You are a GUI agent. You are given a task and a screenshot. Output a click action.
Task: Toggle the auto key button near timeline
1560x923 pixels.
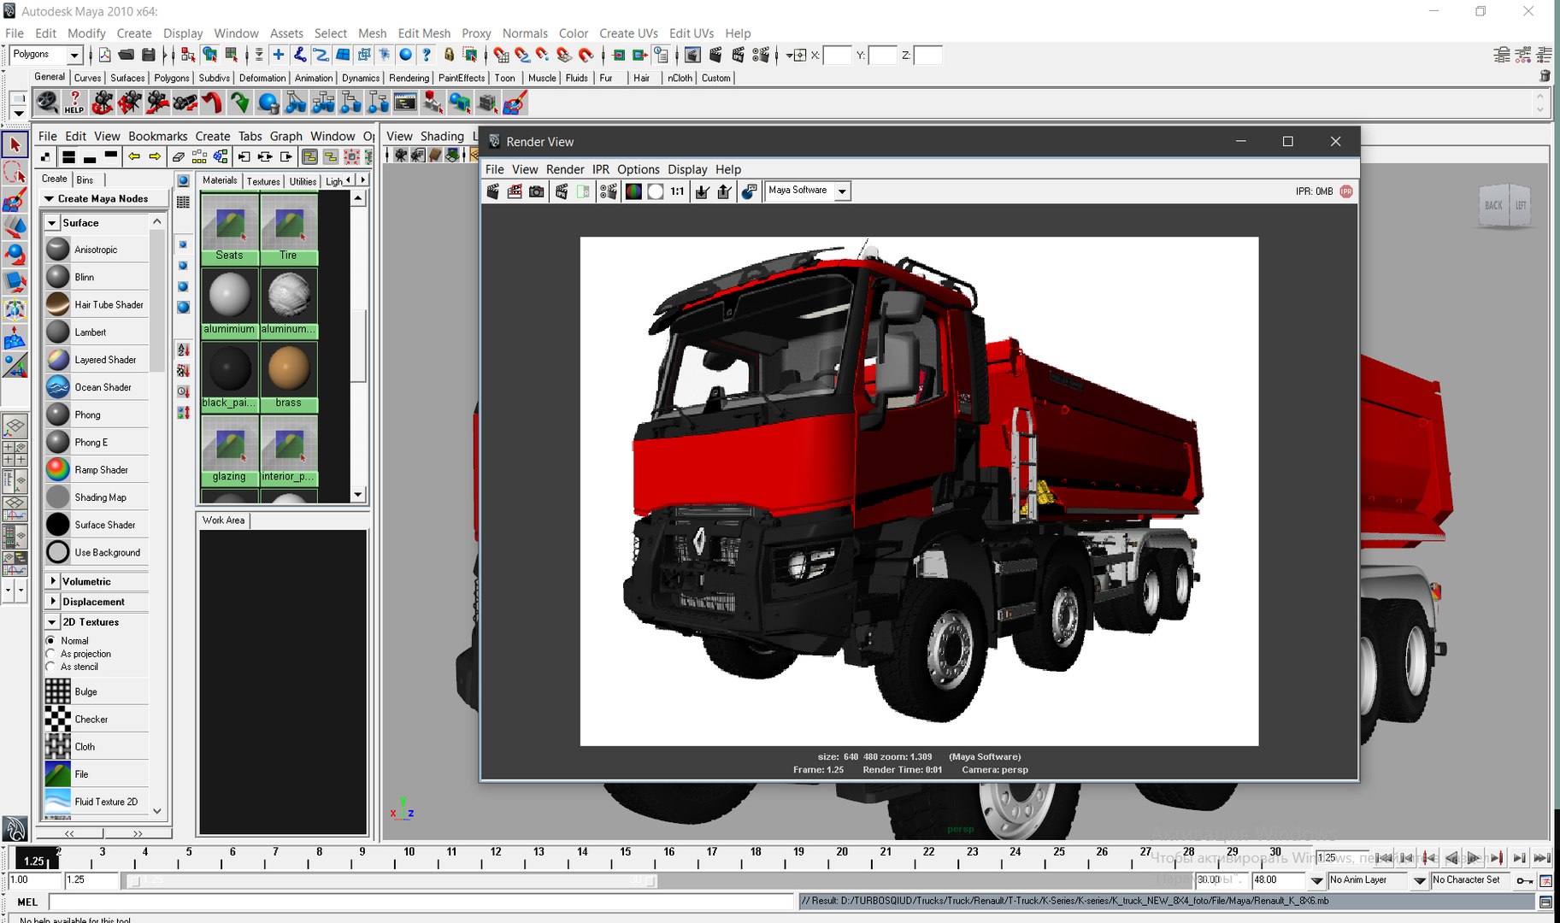[x=1525, y=880]
